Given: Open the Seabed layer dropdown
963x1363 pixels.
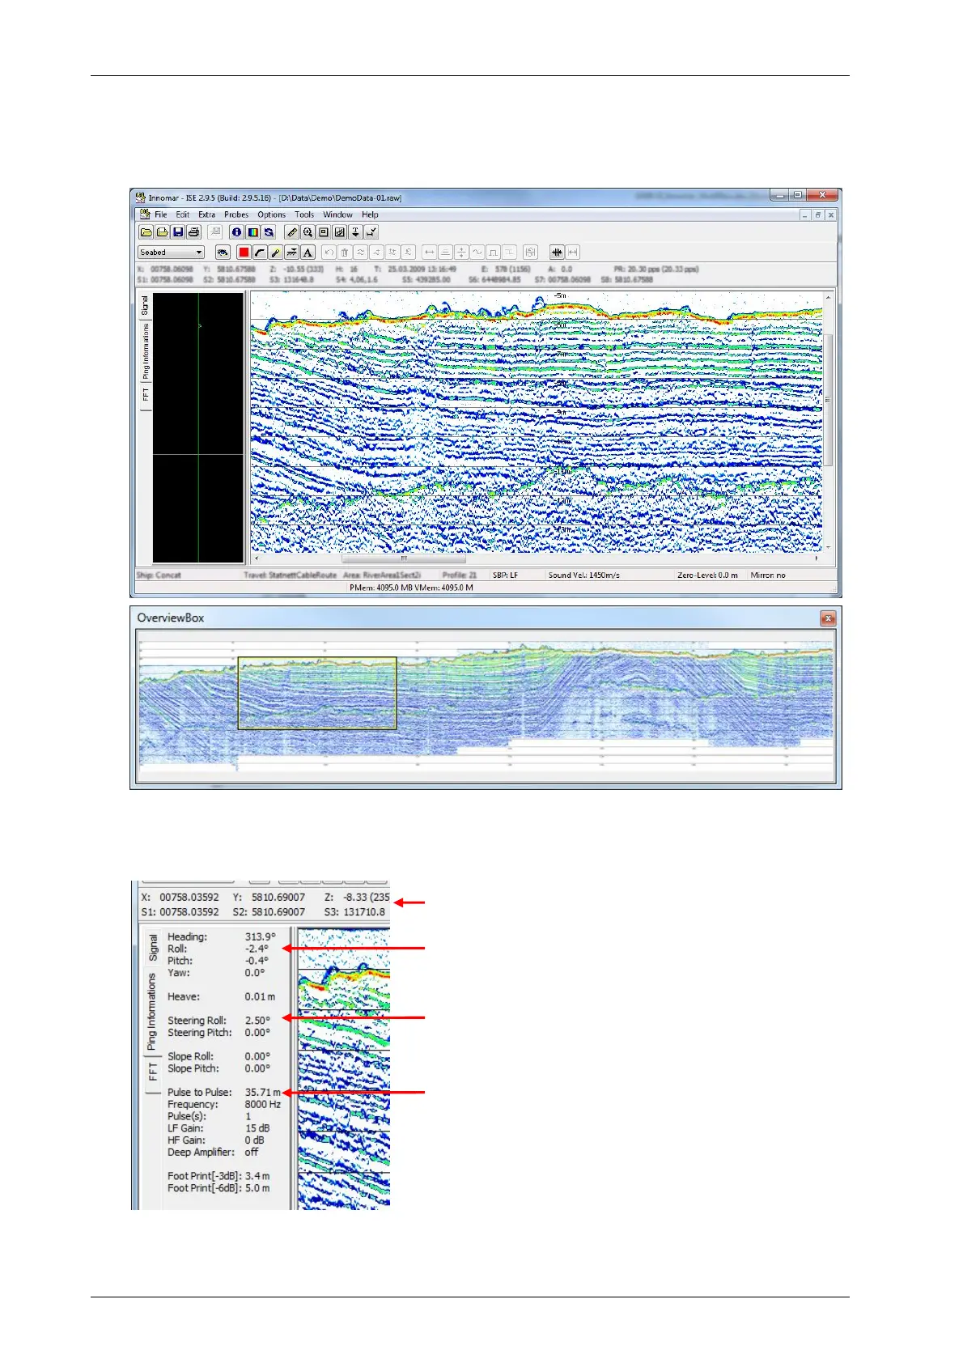Looking at the screenshot, I should 172,253.
